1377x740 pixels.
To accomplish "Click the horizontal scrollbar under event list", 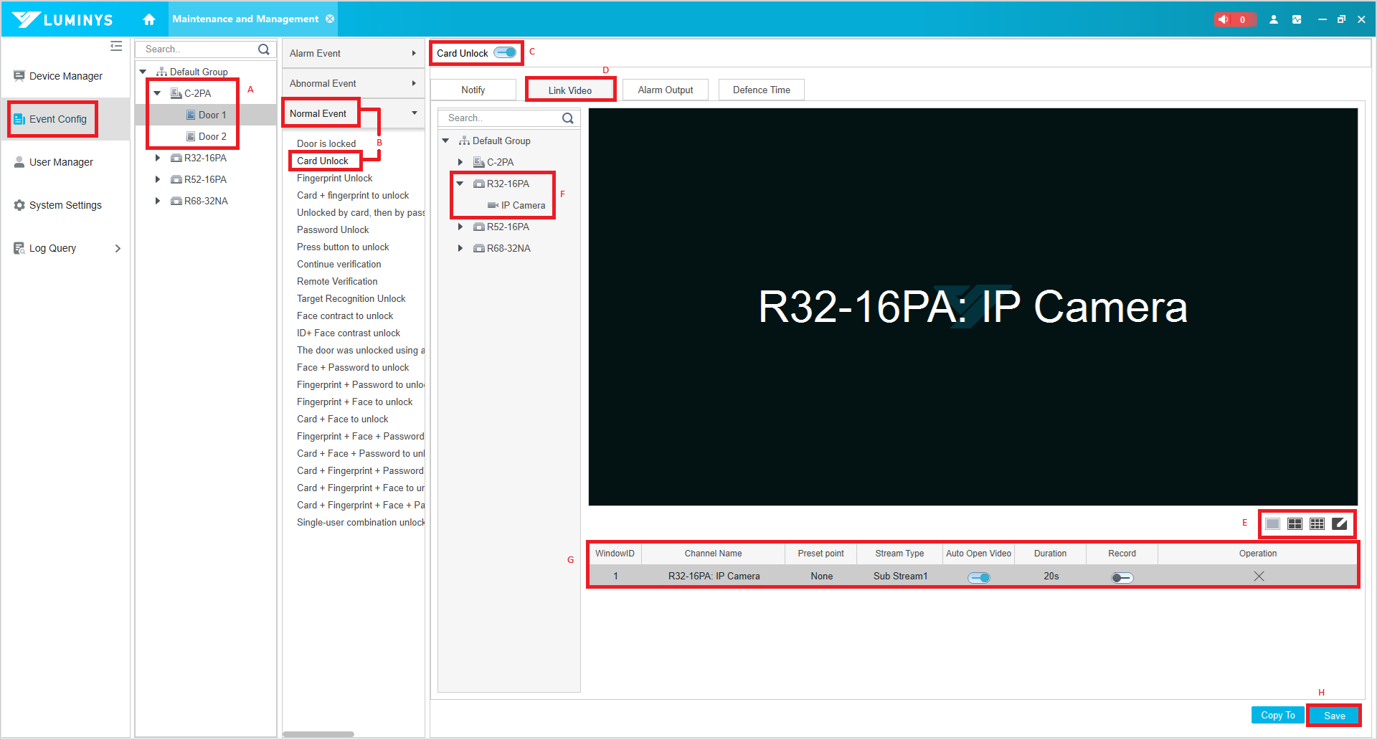I will (x=318, y=734).
